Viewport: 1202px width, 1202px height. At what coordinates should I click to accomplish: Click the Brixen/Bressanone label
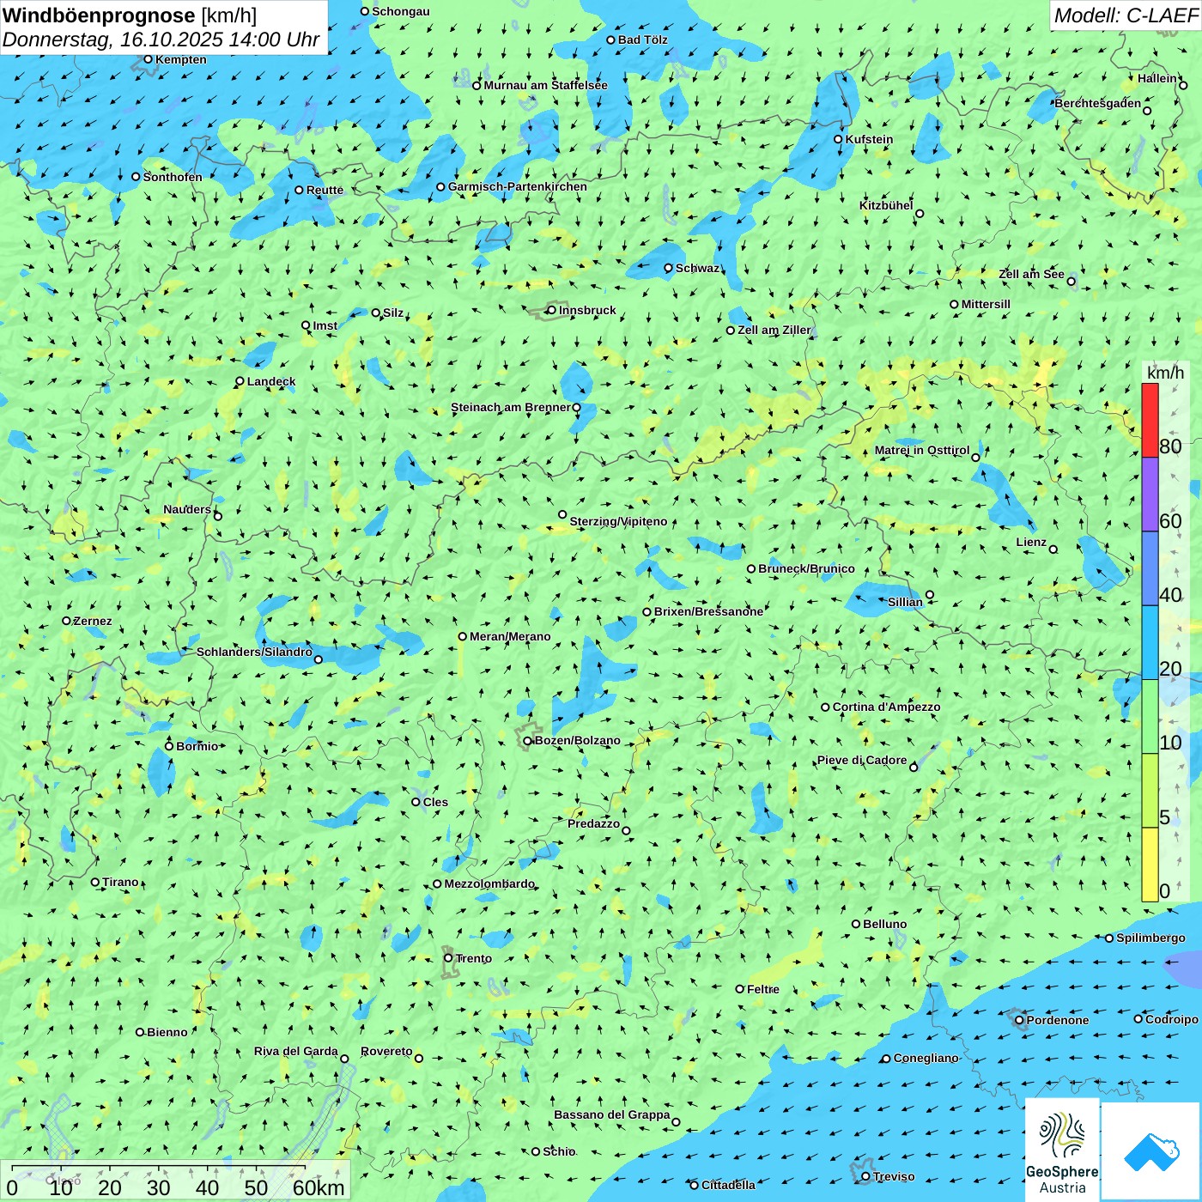click(x=708, y=611)
